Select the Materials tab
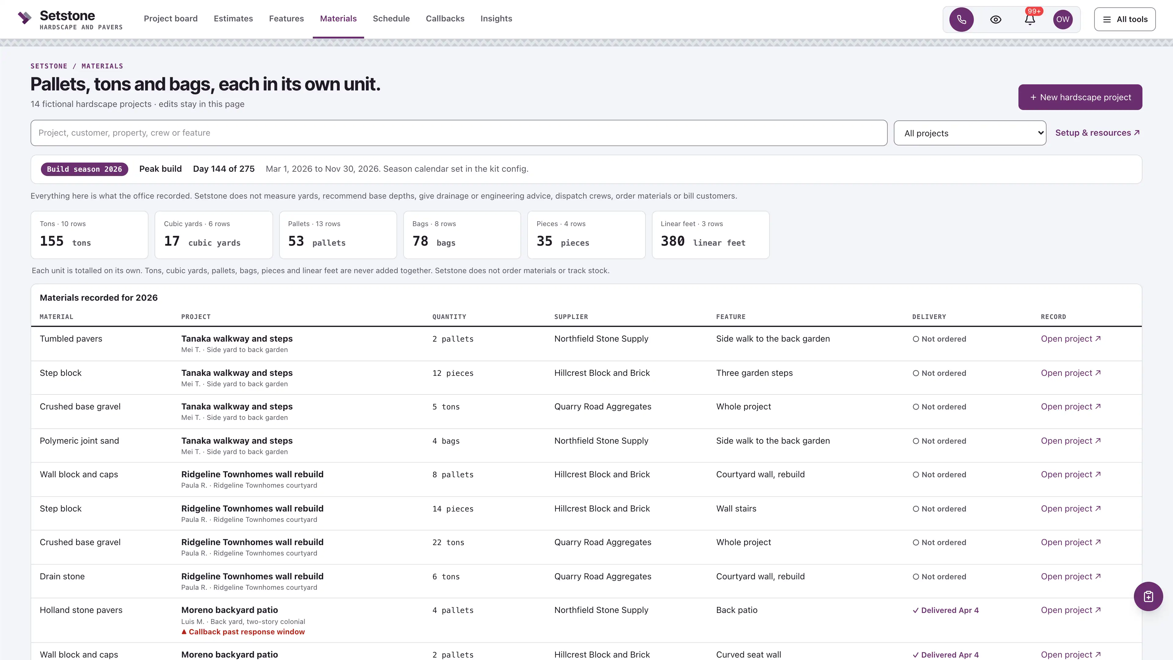Viewport: 1173px width, 660px height. tap(338, 19)
